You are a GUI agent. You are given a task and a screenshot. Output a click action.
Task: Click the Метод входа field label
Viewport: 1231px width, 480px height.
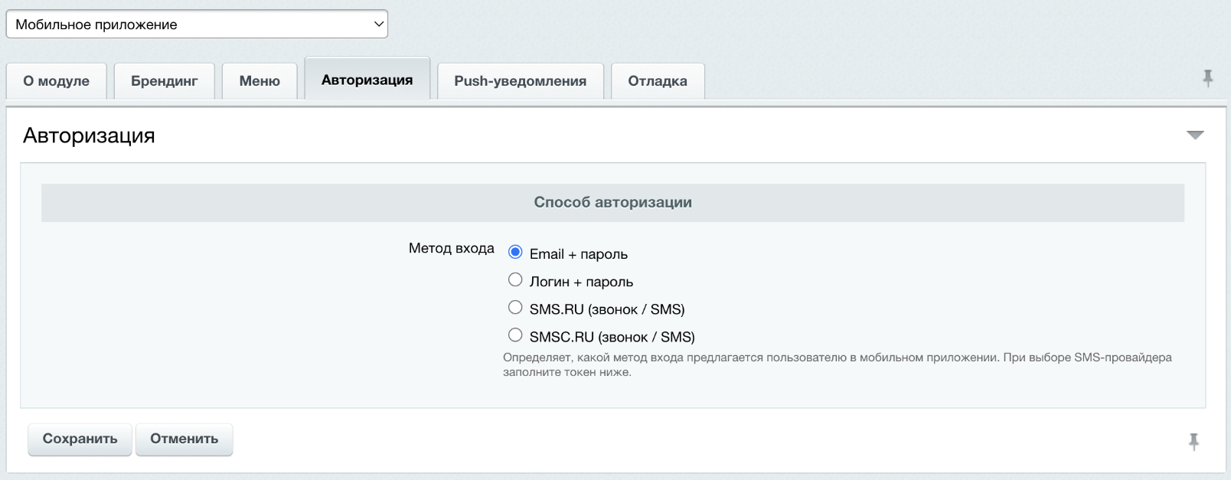[452, 248]
